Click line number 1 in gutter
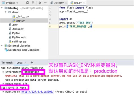This screenshot has height=107, width=134. (50, 8)
